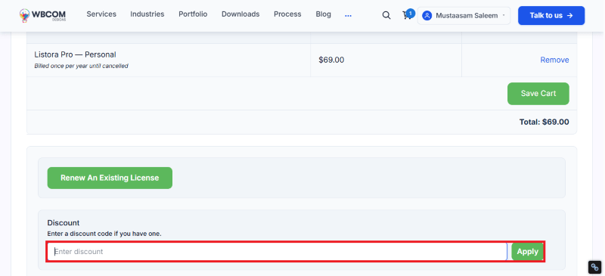Click the Total: $69.00 text
This screenshot has width=605, height=276.
(x=544, y=122)
